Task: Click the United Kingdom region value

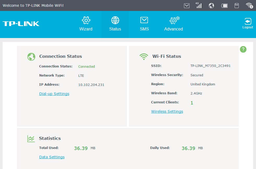Action: point(203,84)
